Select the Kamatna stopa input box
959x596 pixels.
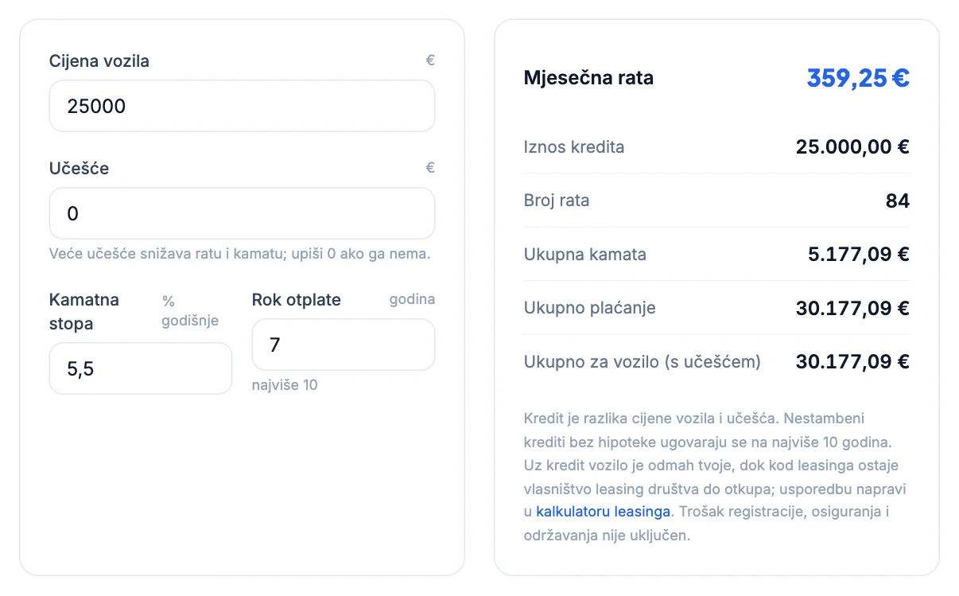(141, 368)
